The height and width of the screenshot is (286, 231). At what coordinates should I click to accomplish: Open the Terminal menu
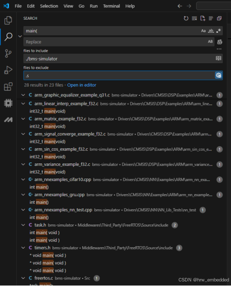pyautogui.click(x=111, y=6)
